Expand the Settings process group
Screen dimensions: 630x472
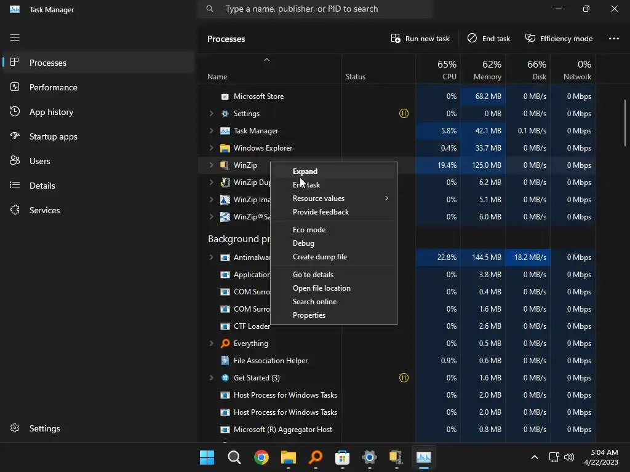[x=212, y=114]
